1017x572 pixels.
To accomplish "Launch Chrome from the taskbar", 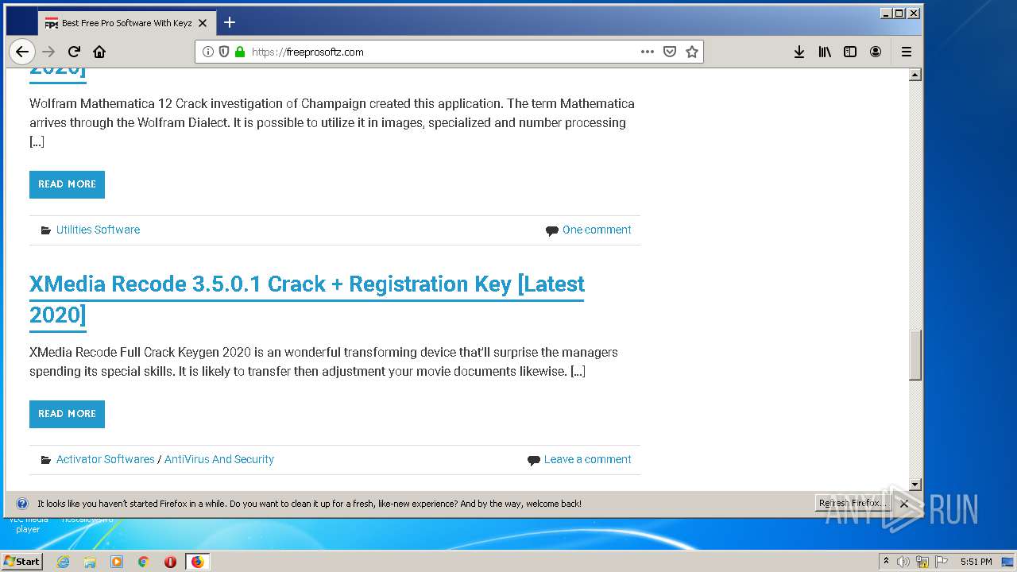I will coord(144,562).
